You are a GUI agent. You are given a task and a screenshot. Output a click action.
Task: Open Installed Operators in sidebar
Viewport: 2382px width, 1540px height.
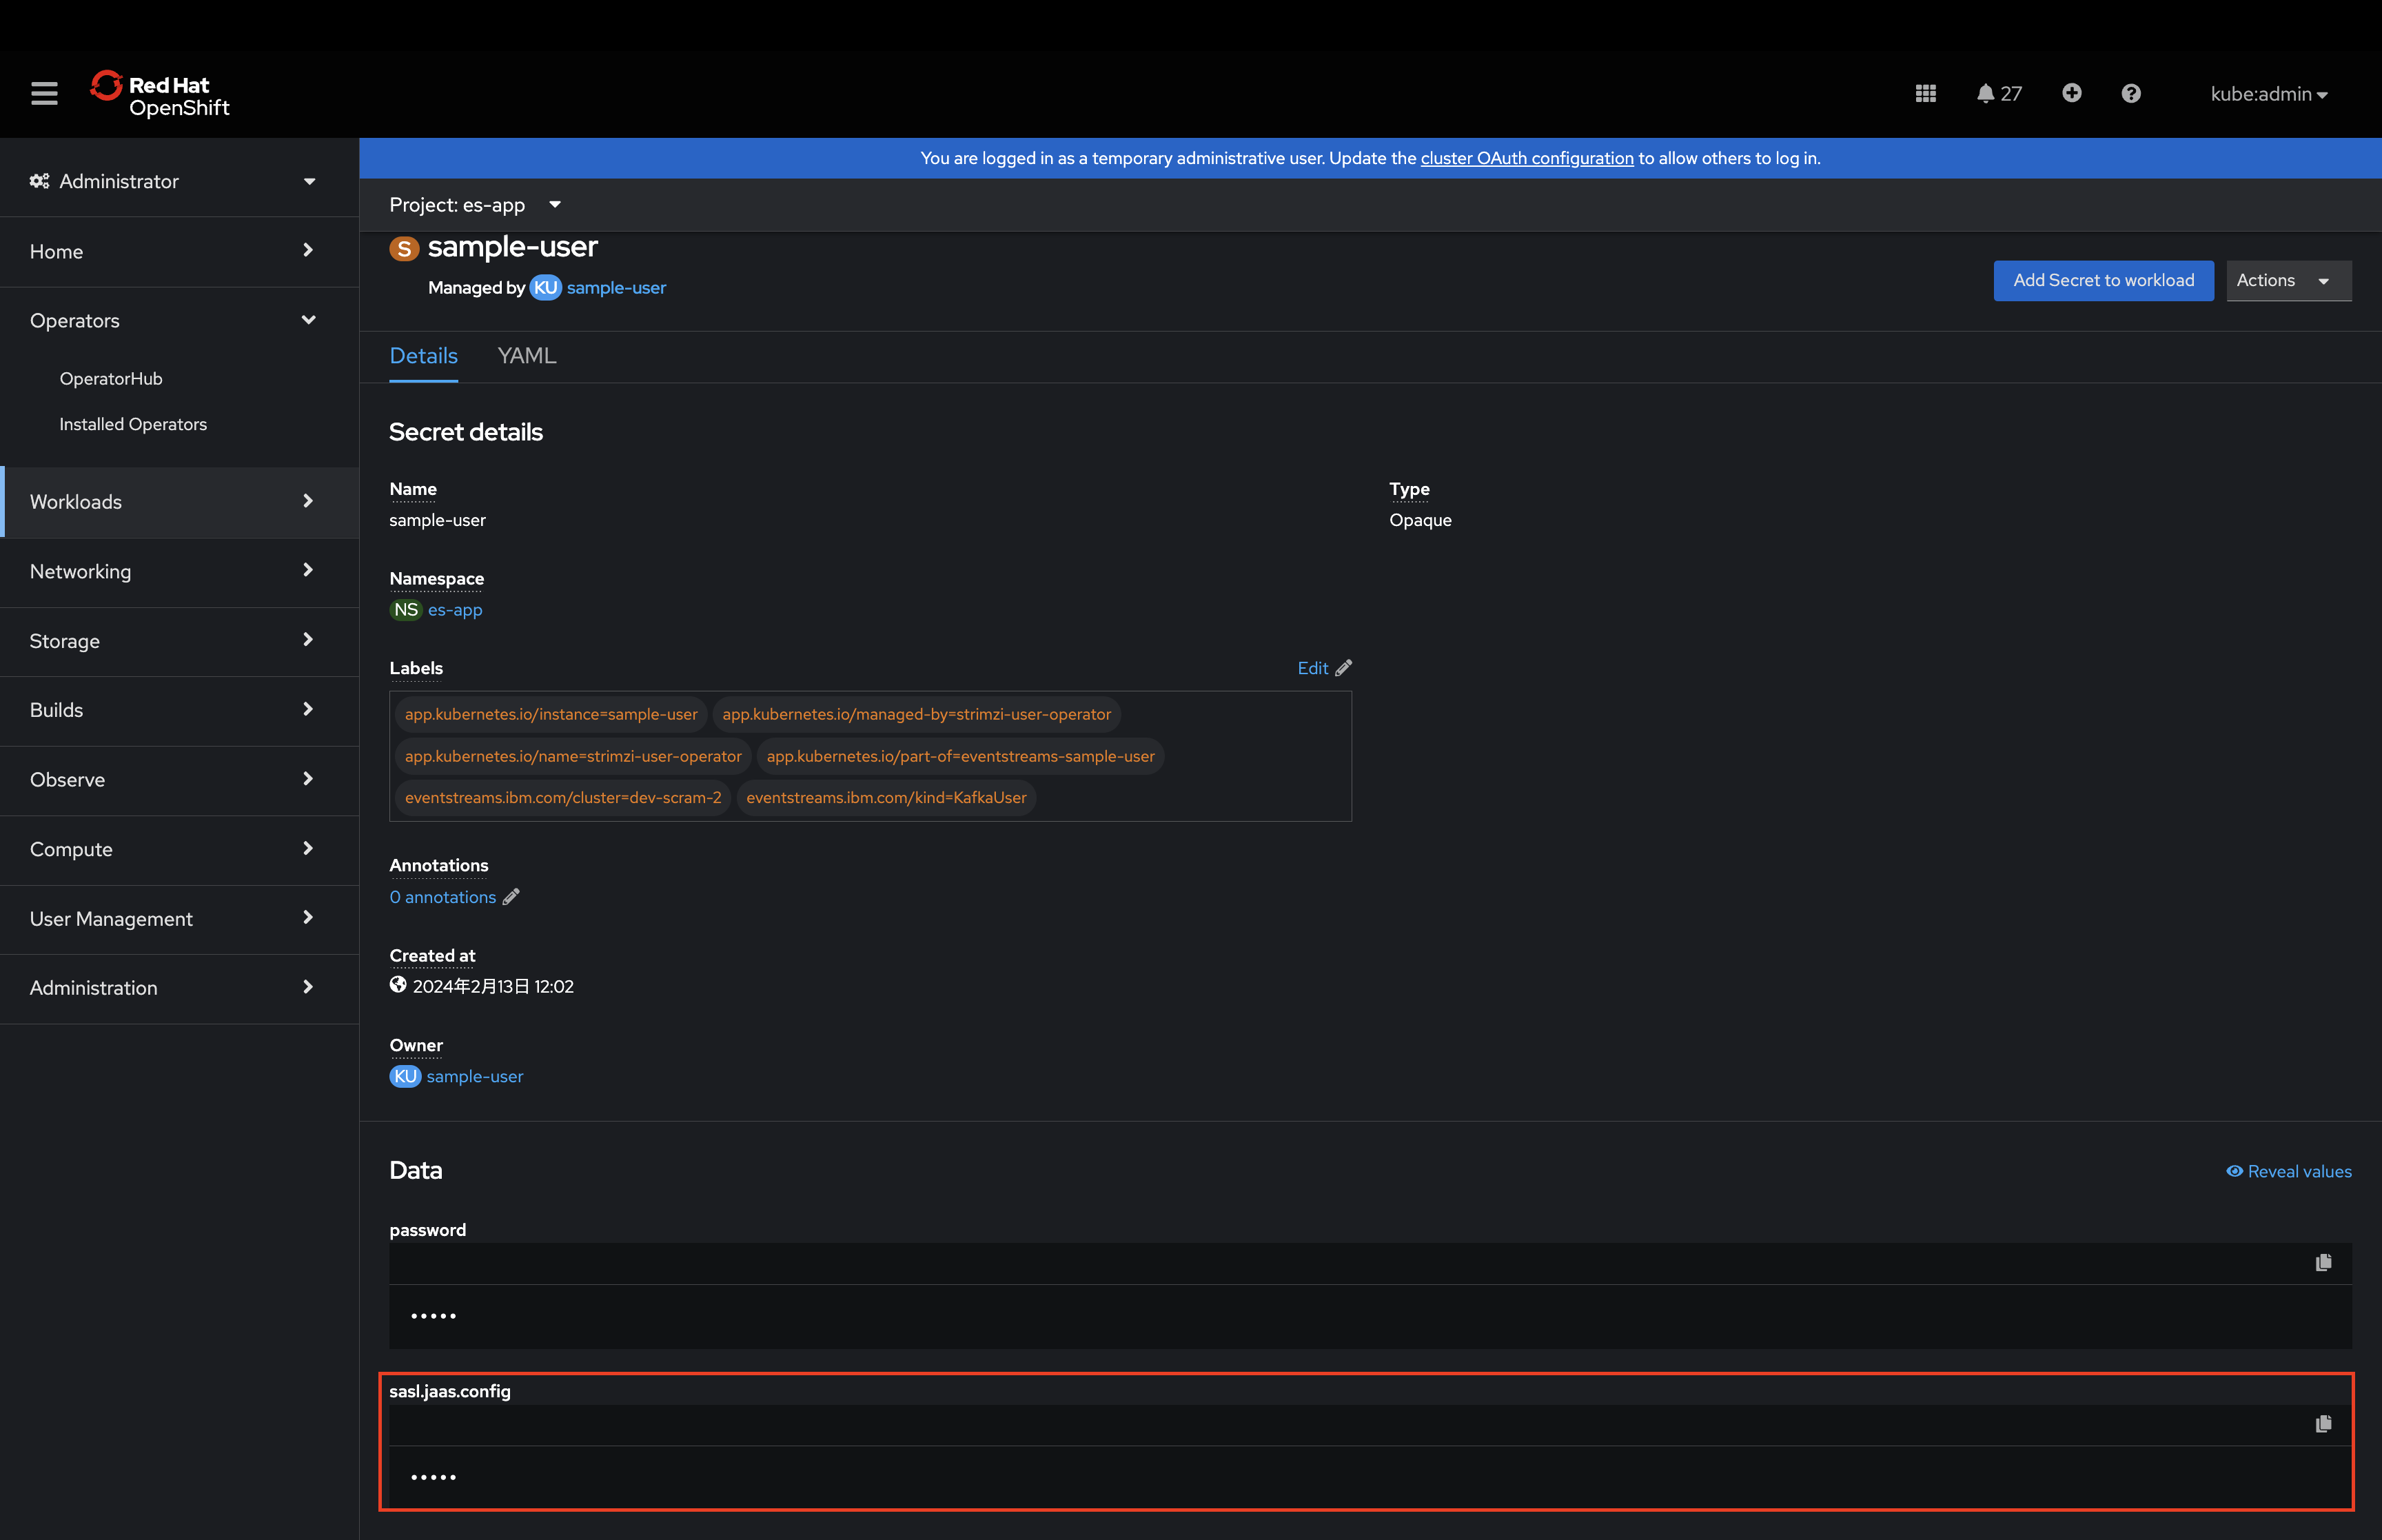(x=133, y=424)
